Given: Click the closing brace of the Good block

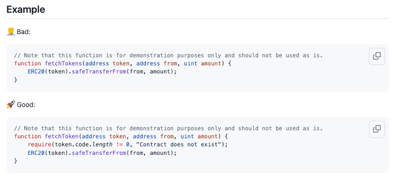Looking at the screenshot, I should (16, 161).
